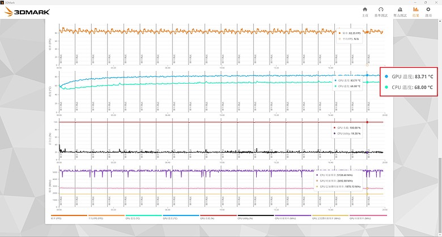Toggle the CPU 時脈頻率 (MHz) legend series

pyautogui.click(x=293, y=217)
